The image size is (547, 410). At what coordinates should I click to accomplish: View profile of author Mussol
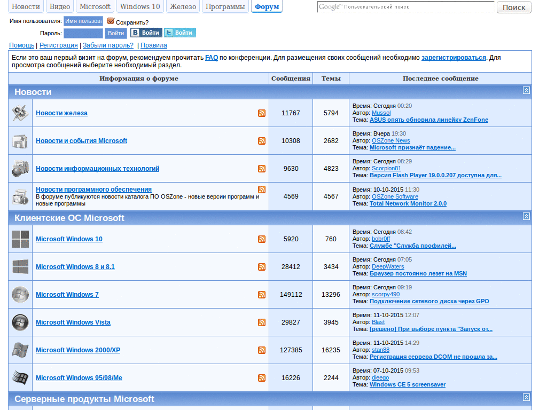(381, 113)
